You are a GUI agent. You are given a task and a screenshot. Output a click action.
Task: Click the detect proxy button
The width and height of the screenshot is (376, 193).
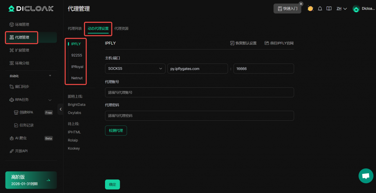(116, 131)
